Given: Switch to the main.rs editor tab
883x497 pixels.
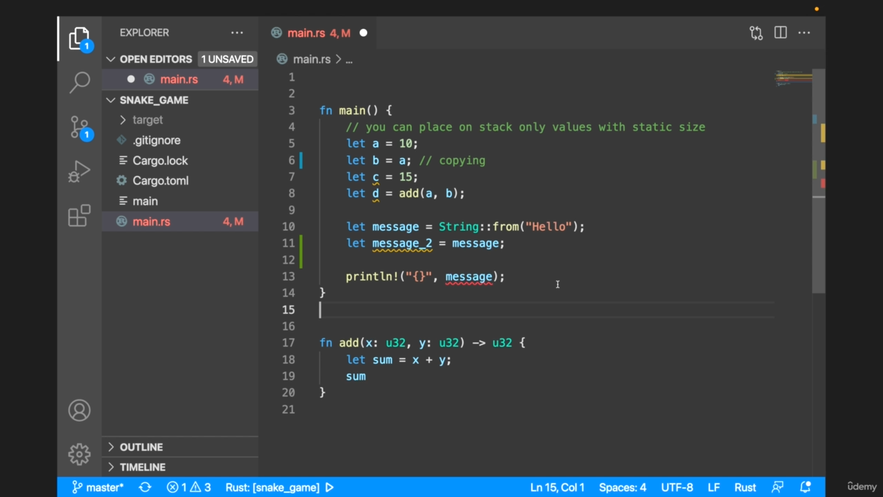Looking at the screenshot, I should click(x=306, y=32).
